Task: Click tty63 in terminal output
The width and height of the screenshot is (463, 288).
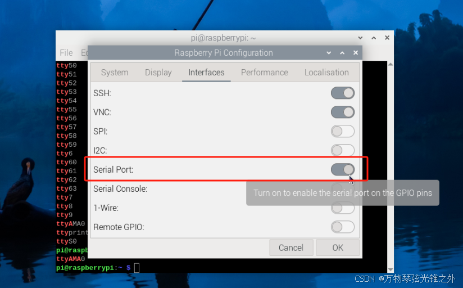Action: tap(66, 188)
